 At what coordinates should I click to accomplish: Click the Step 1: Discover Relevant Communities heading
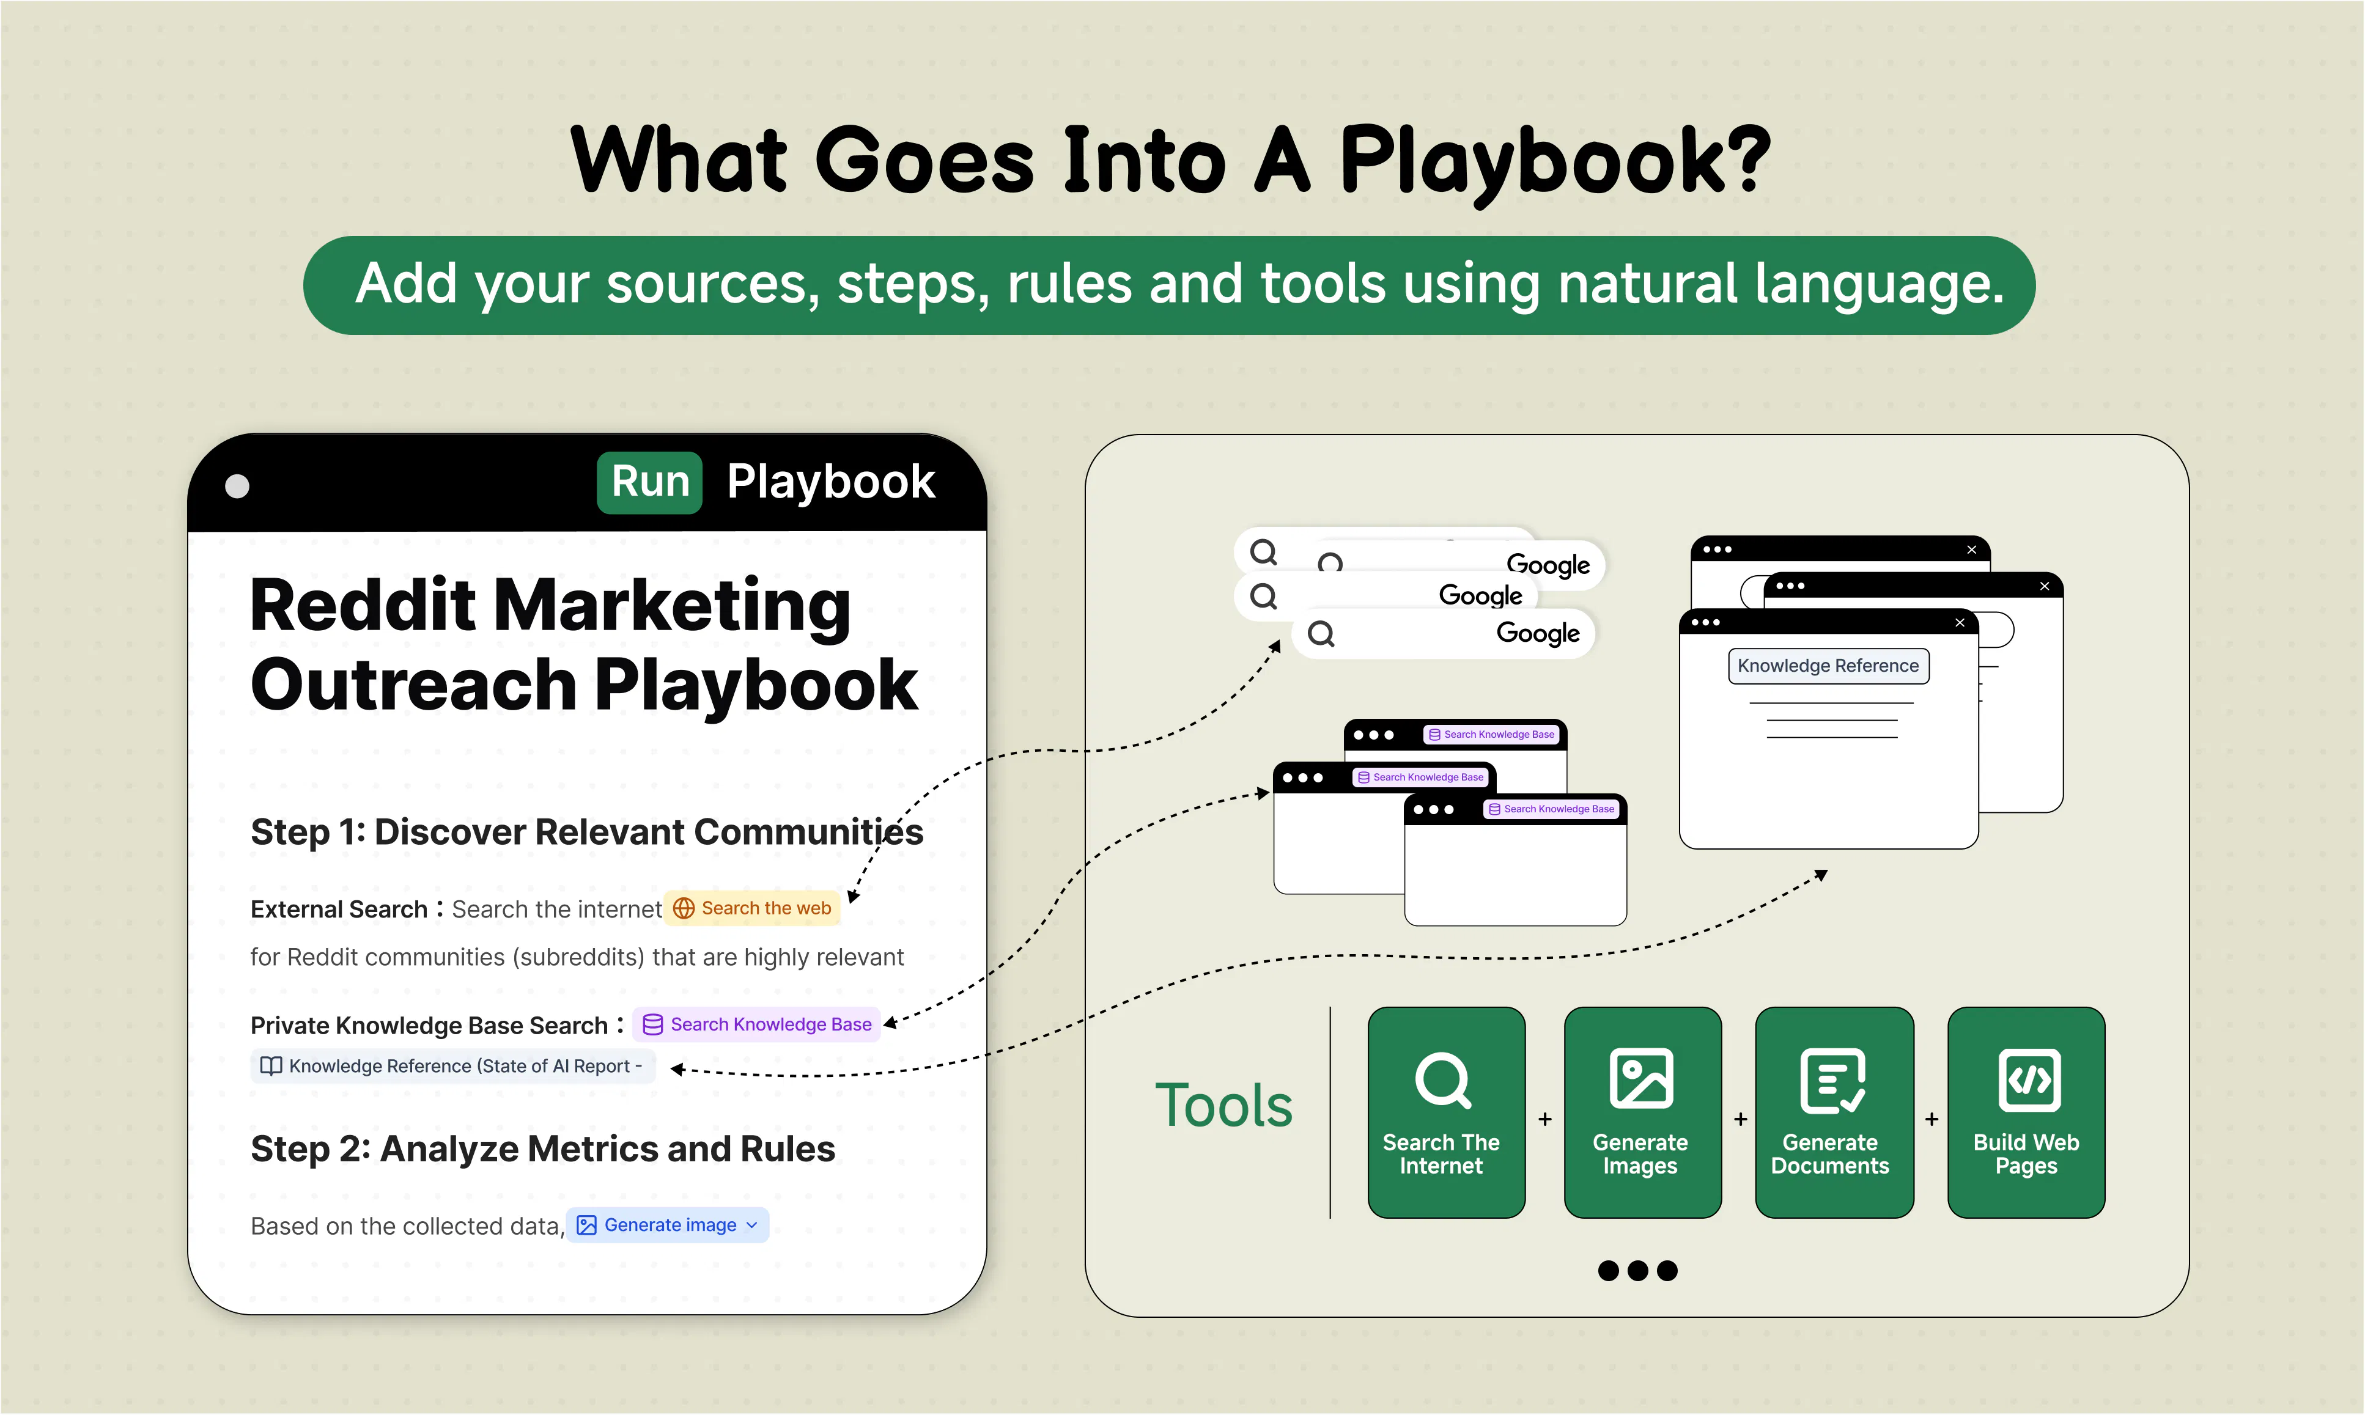pyautogui.click(x=586, y=831)
